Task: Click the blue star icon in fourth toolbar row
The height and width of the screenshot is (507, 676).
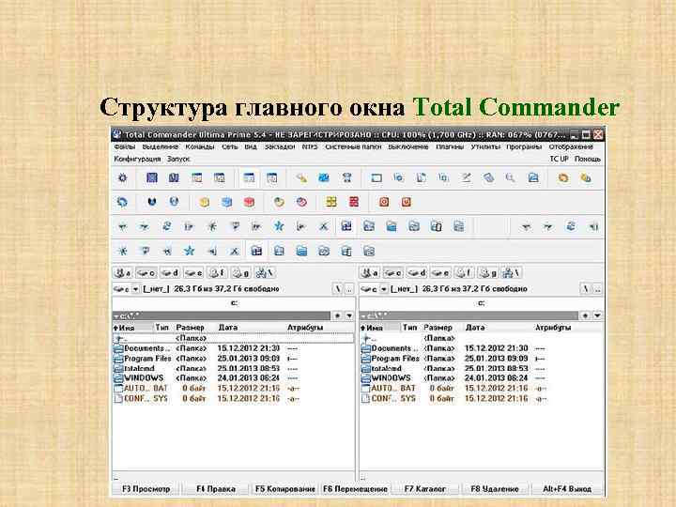Action: tap(189, 251)
